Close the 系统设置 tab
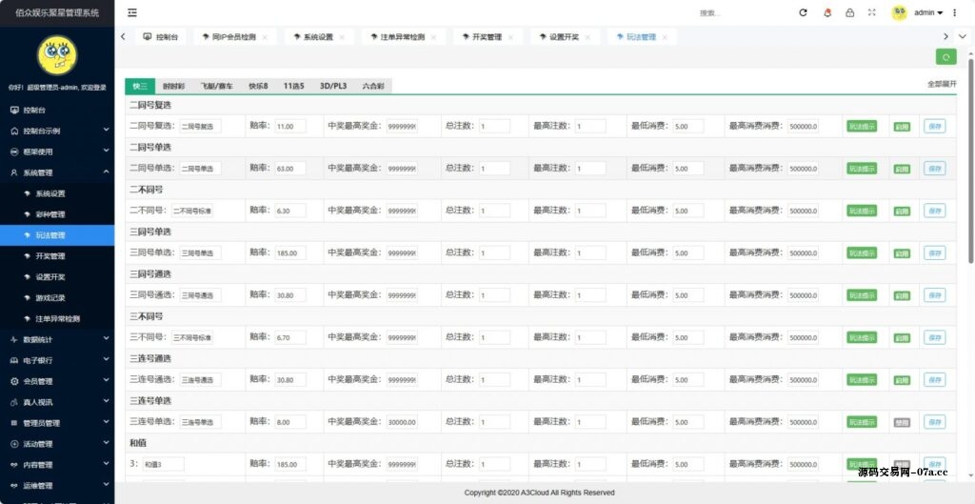The image size is (975, 504). [342, 37]
